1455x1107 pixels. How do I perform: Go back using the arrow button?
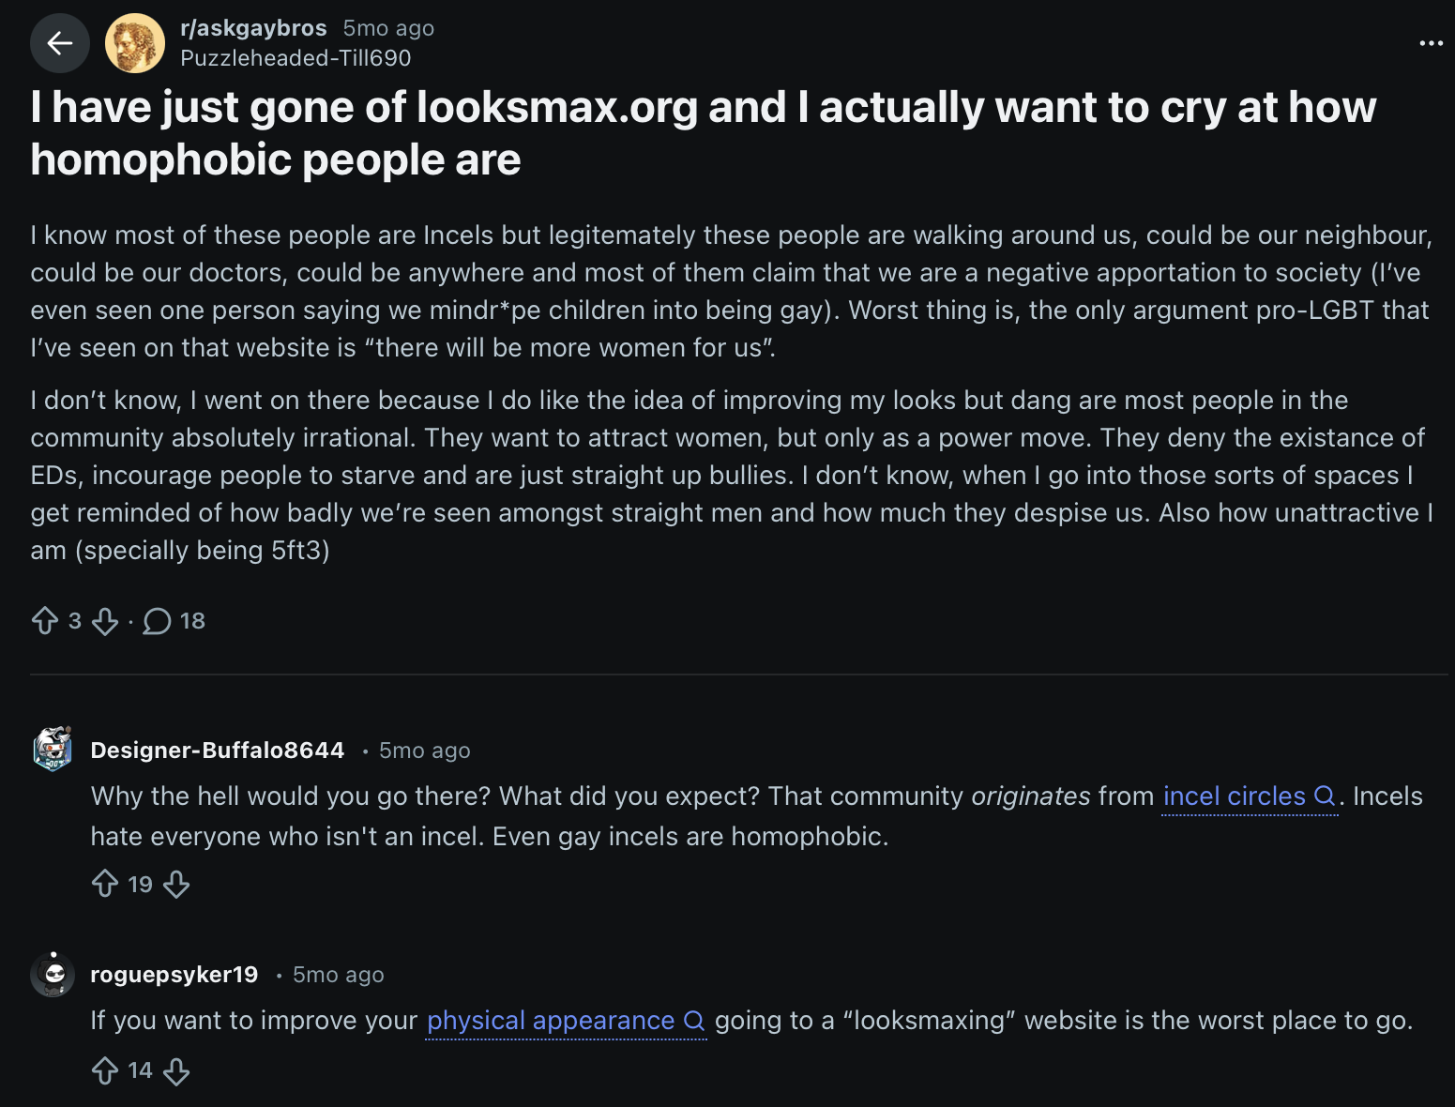point(60,43)
